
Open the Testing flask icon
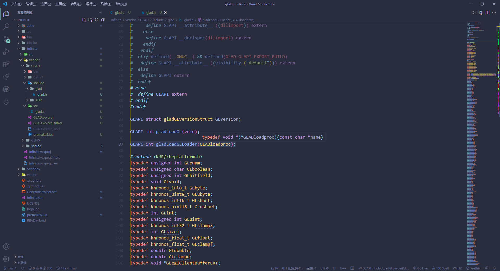click(6, 77)
